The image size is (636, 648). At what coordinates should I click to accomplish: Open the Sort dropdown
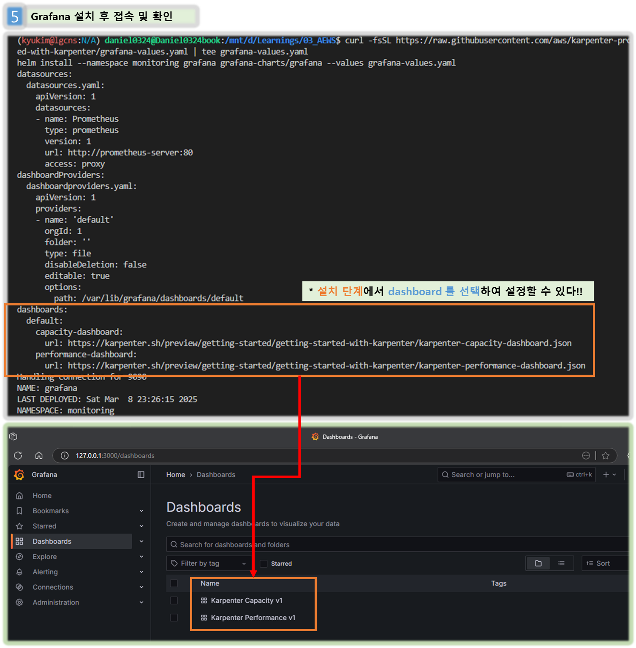pos(605,563)
